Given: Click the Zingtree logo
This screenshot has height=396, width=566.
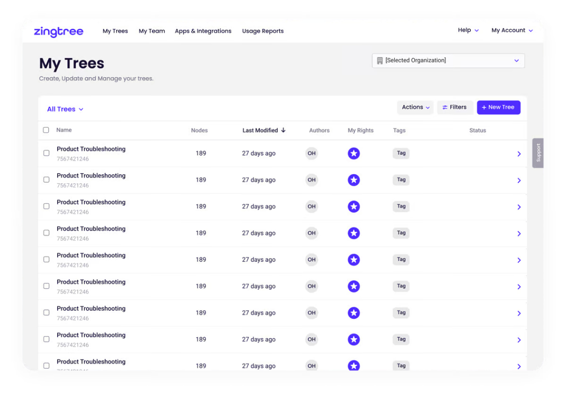Looking at the screenshot, I should 59,32.
